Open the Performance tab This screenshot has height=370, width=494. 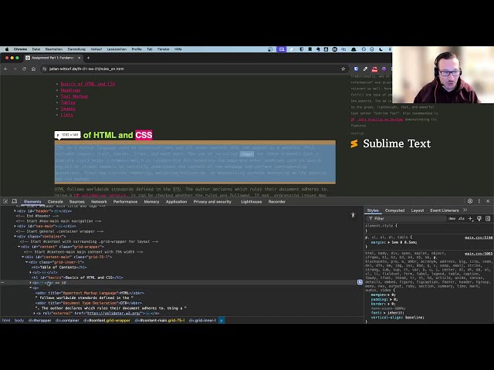click(x=125, y=202)
